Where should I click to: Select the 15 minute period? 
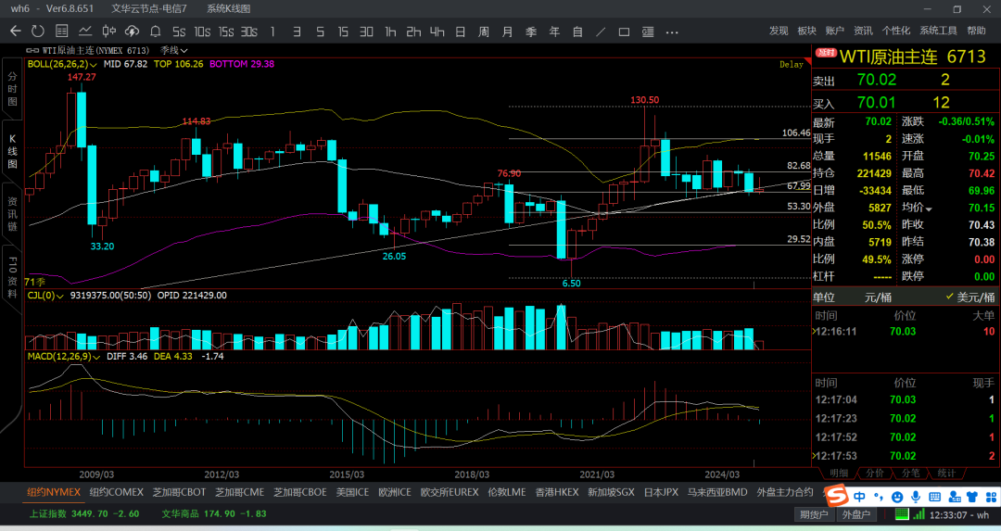pyautogui.click(x=343, y=32)
